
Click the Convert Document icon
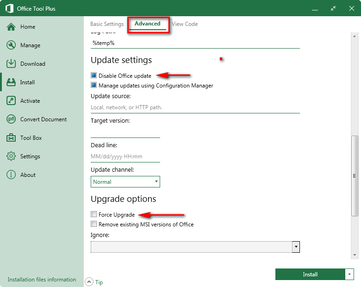point(11,119)
